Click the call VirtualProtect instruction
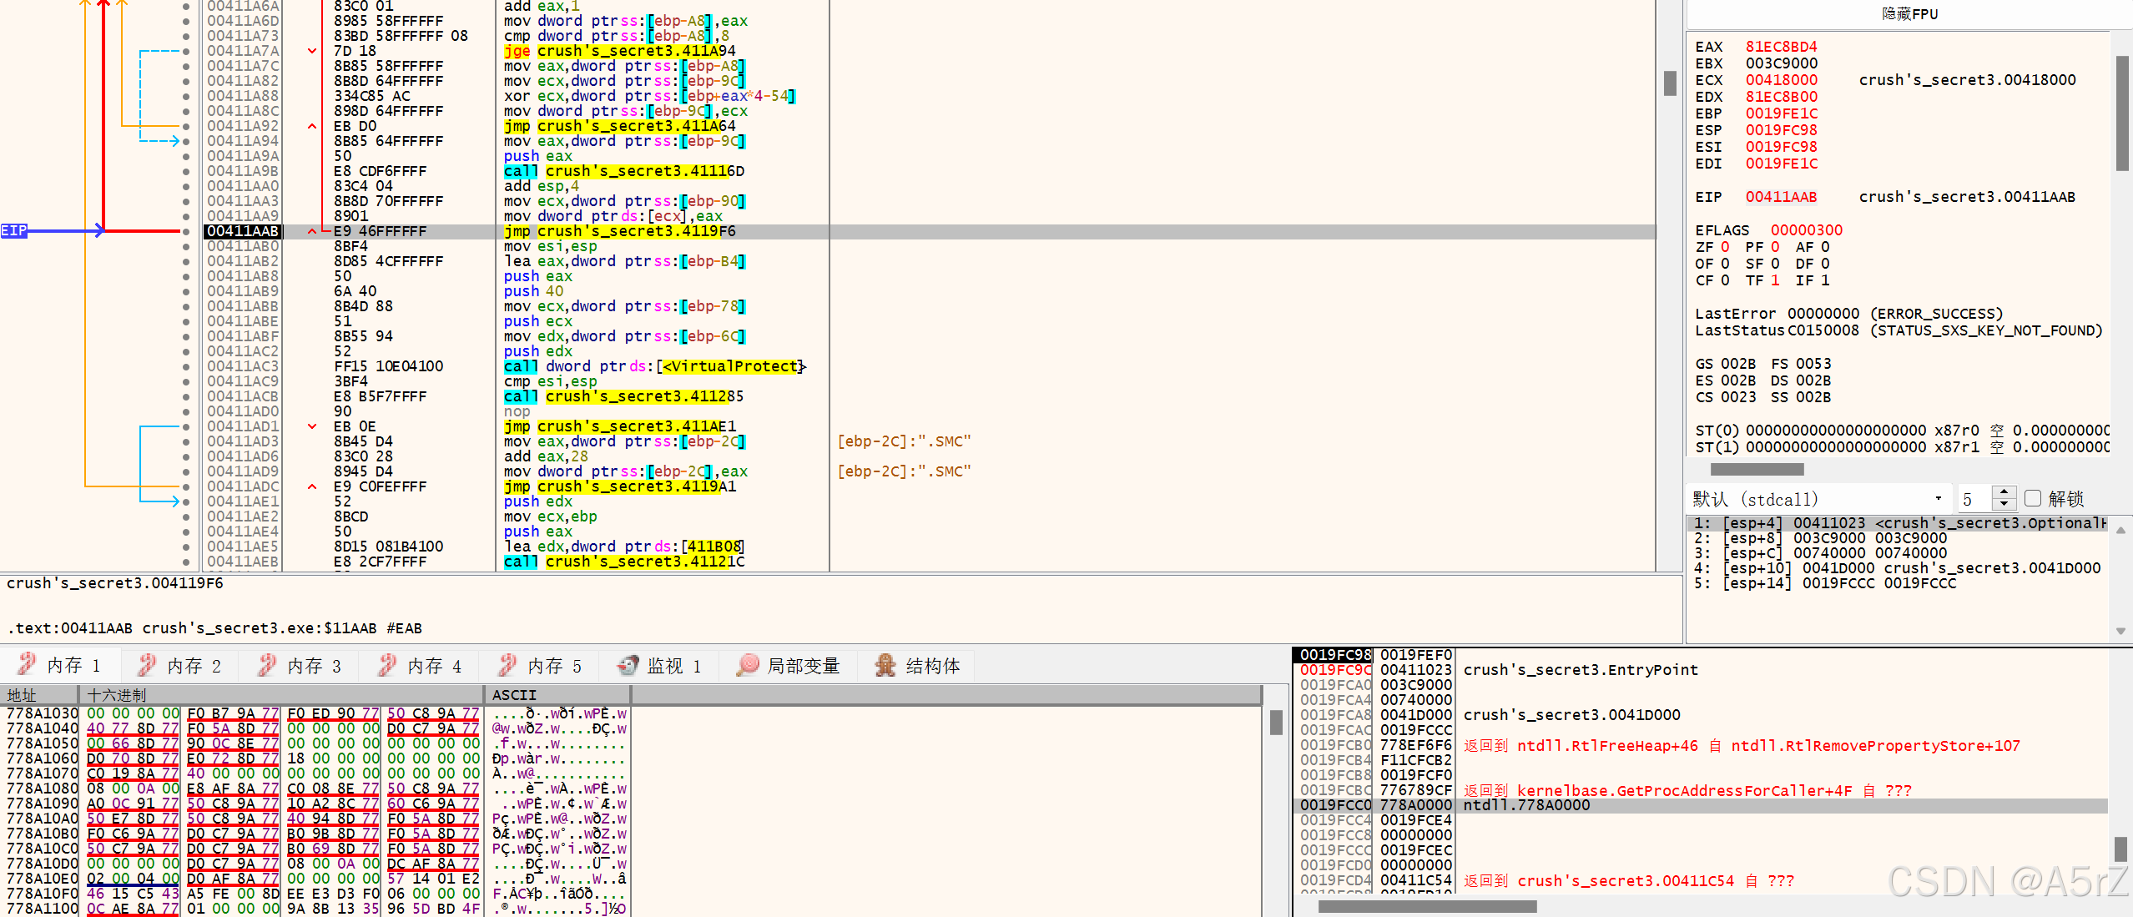The height and width of the screenshot is (917, 2133). coord(654,366)
